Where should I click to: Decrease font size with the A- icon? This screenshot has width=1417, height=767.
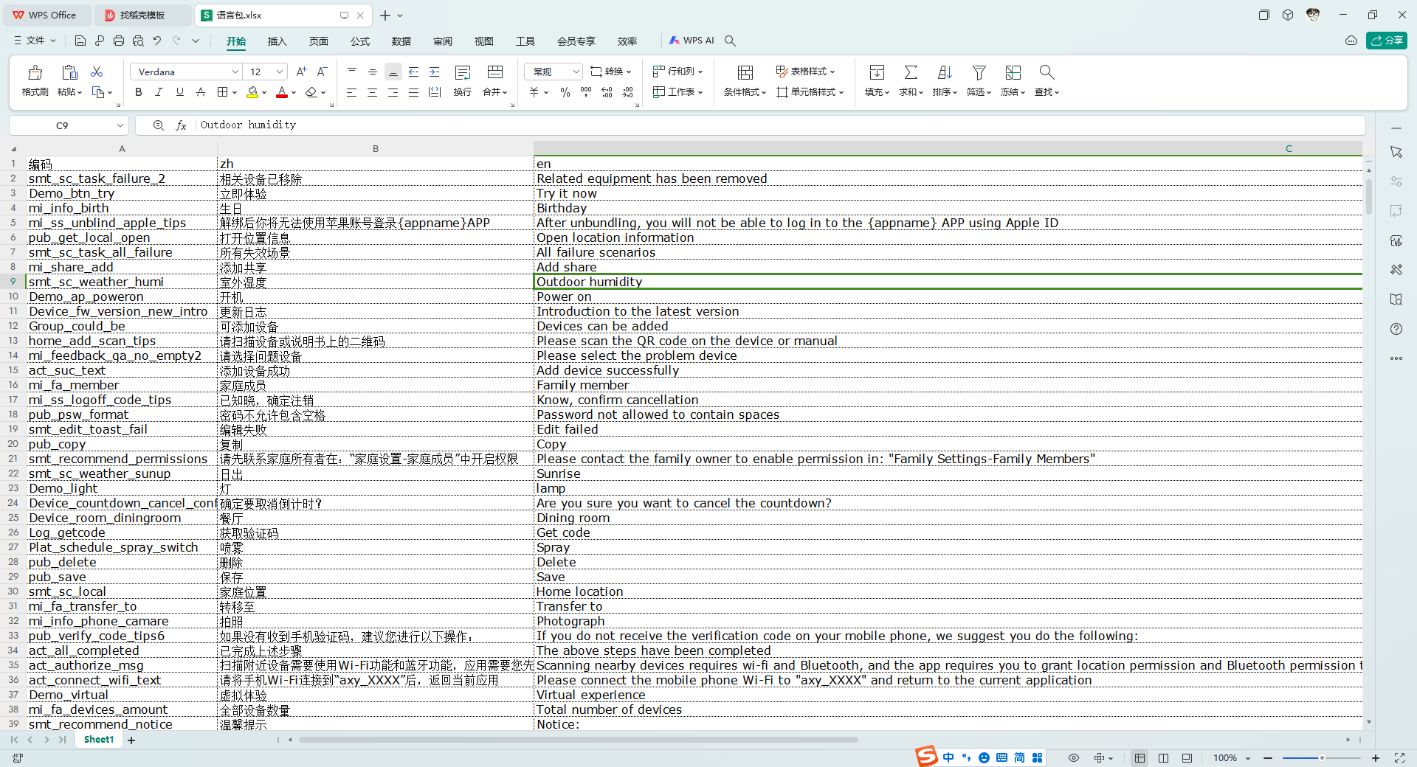point(322,72)
